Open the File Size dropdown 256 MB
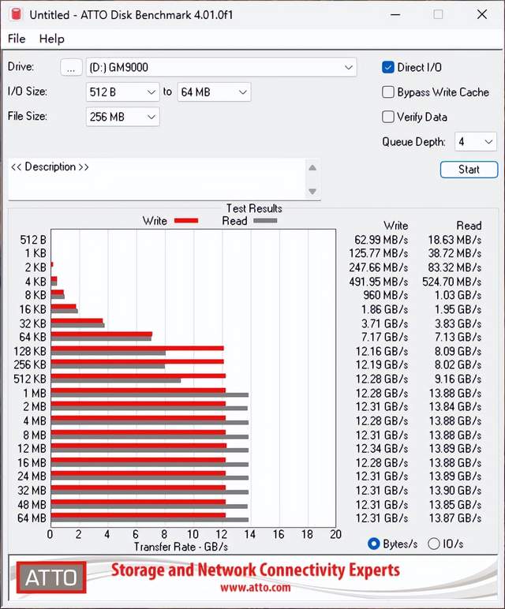This screenshot has height=609, width=505. pyautogui.click(x=122, y=117)
